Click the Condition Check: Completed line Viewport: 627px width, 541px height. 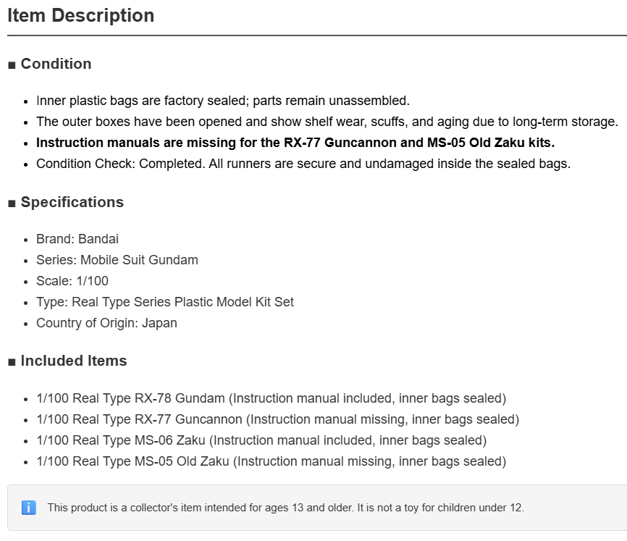point(303,164)
